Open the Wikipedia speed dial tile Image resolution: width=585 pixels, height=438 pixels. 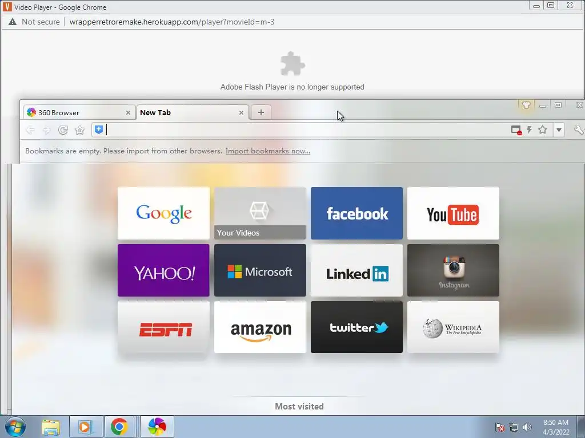(453, 327)
